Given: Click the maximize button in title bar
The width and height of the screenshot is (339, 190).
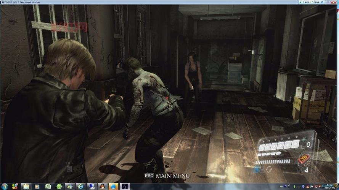Looking at the screenshot, I should 328,2.
